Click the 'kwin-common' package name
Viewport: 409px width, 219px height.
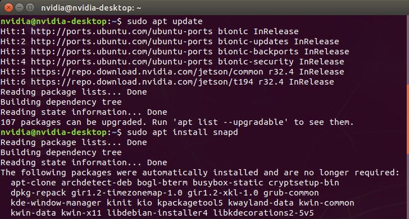(x=326, y=203)
